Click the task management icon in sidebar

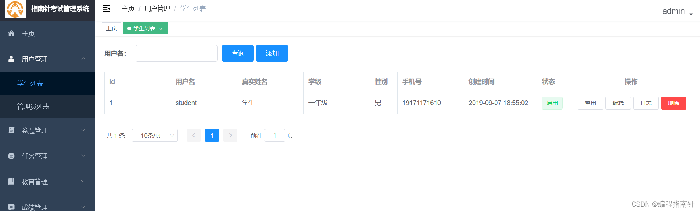coord(11,156)
